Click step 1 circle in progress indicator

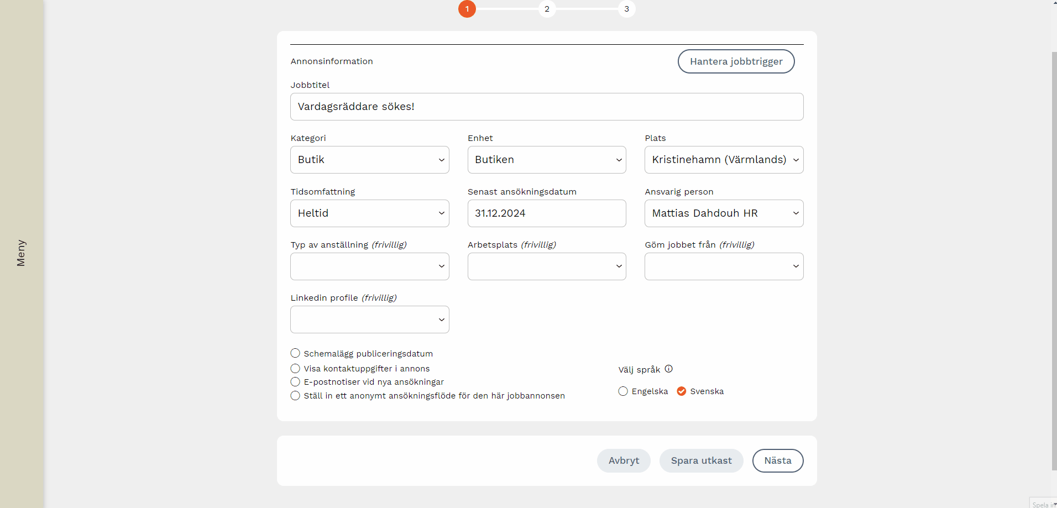[x=467, y=9]
